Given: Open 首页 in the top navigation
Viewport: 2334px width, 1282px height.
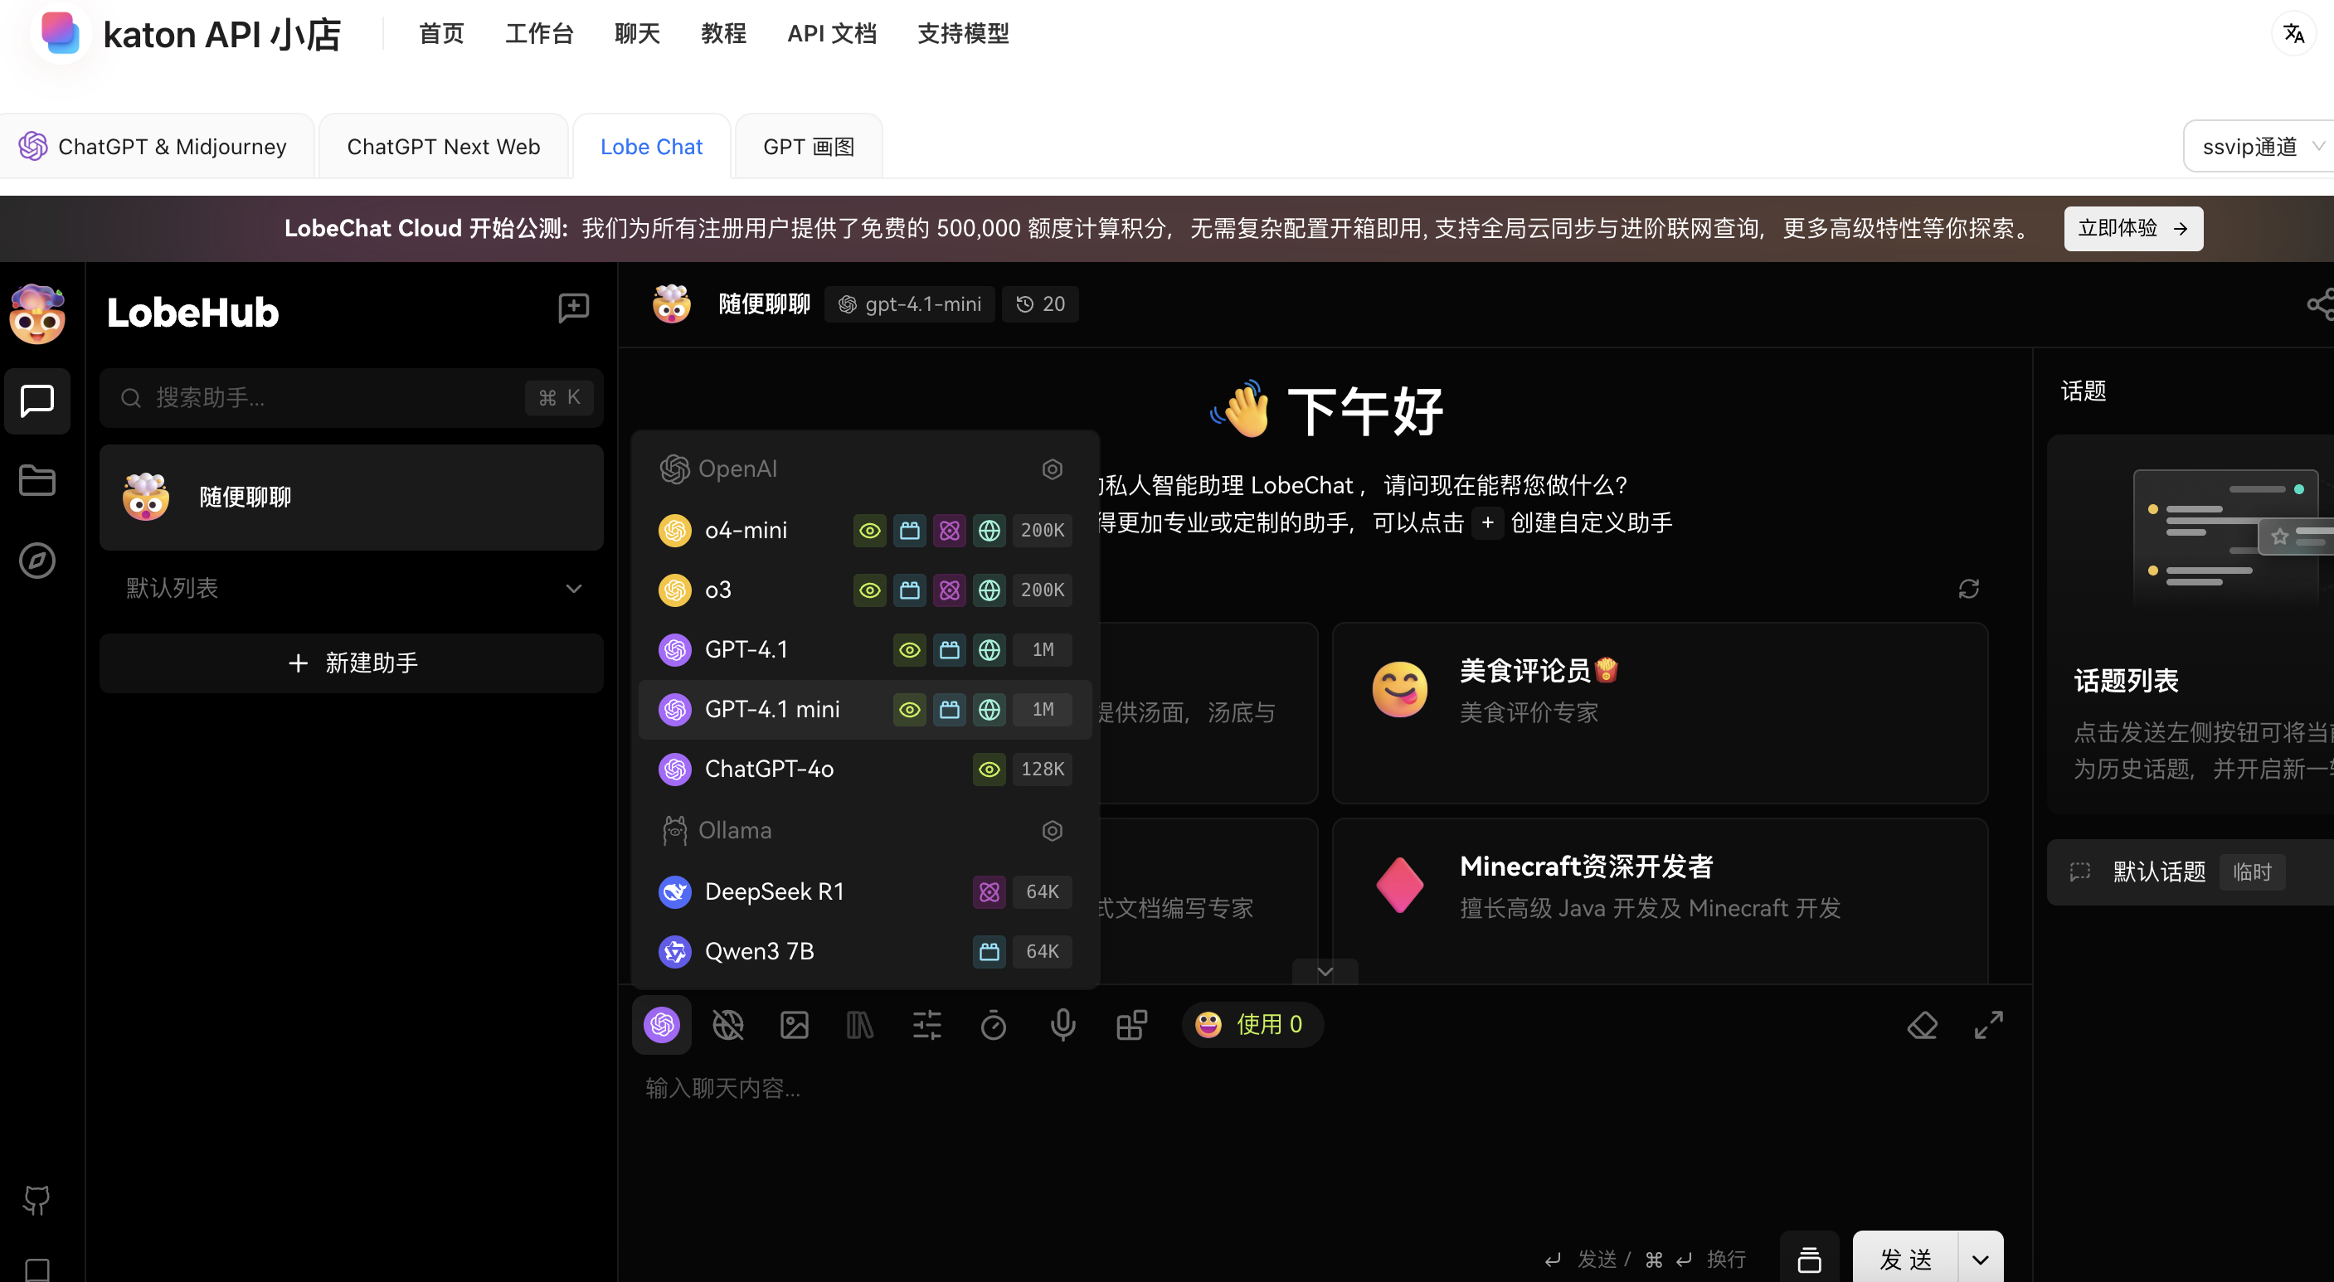Looking at the screenshot, I should tap(441, 33).
